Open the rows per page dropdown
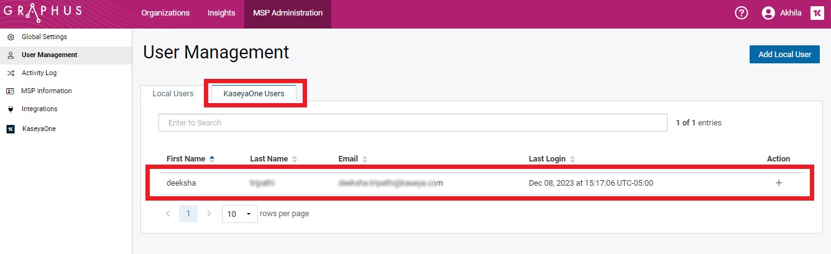 pyautogui.click(x=239, y=214)
